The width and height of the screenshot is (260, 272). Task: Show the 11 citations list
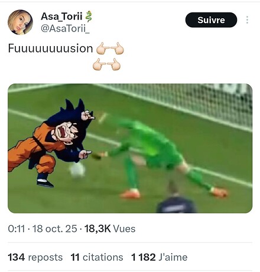point(97,257)
